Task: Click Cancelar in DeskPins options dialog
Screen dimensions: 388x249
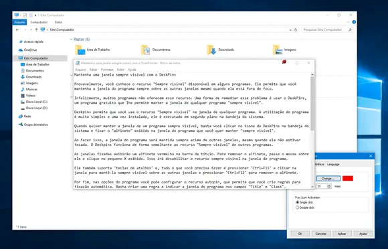Action: pos(321,234)
